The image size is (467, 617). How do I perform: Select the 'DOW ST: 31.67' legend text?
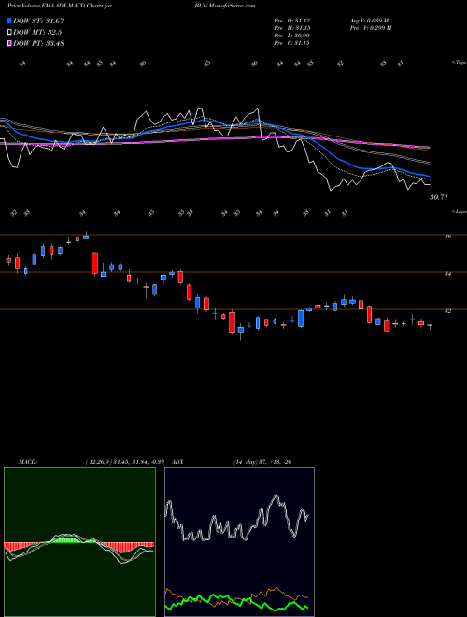tap(38, 21)
